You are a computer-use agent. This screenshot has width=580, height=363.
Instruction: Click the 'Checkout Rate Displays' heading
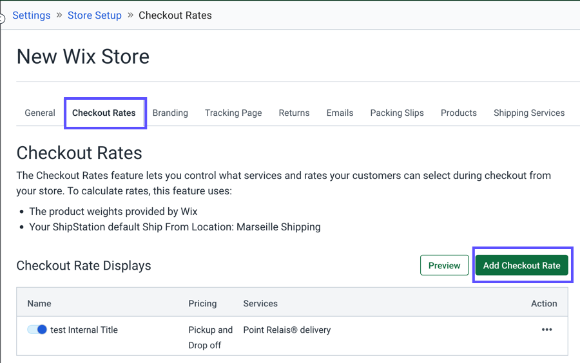(84, 266)
